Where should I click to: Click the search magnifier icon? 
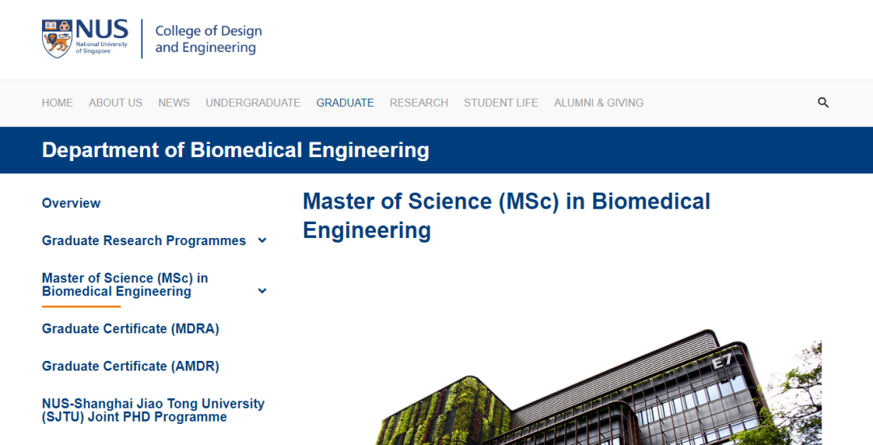coord(823,103)
